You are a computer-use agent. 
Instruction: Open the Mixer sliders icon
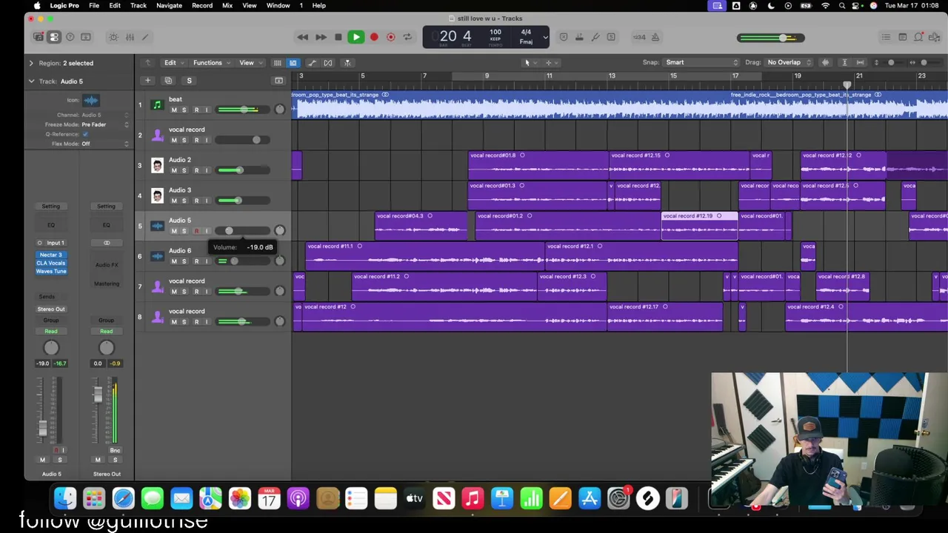tap(130, 37)
